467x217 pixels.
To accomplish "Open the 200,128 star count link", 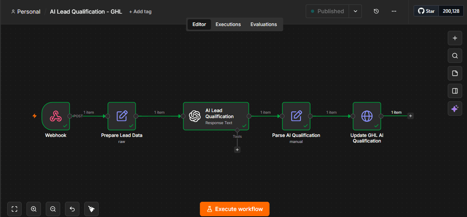I will (x=451, y=11).
